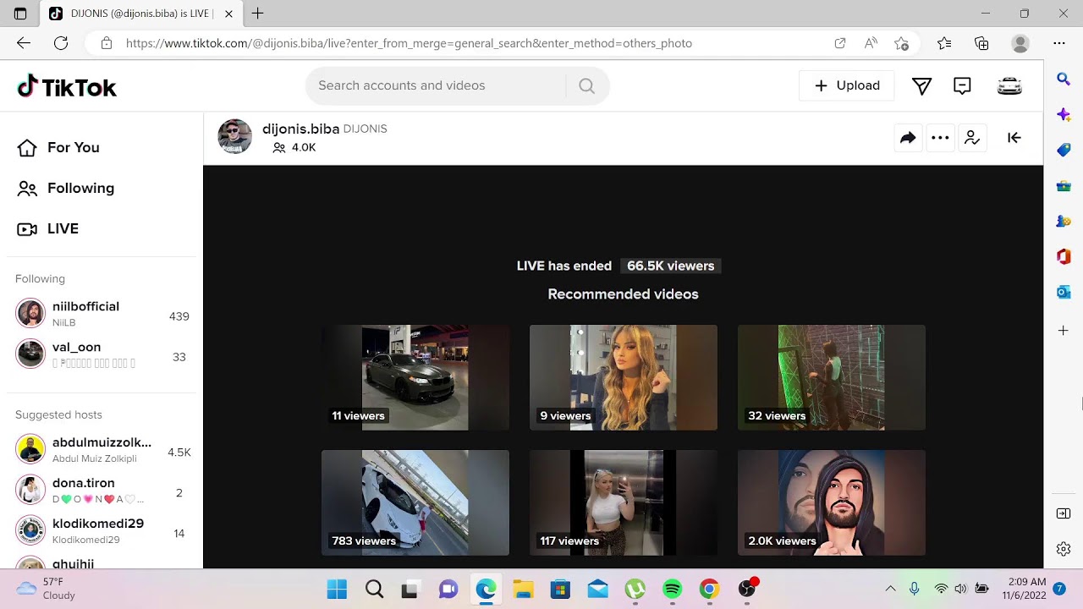Screen dimensions: 1083x609
Task: Open the profile avatar with car picture
Action: (1009, 85)
